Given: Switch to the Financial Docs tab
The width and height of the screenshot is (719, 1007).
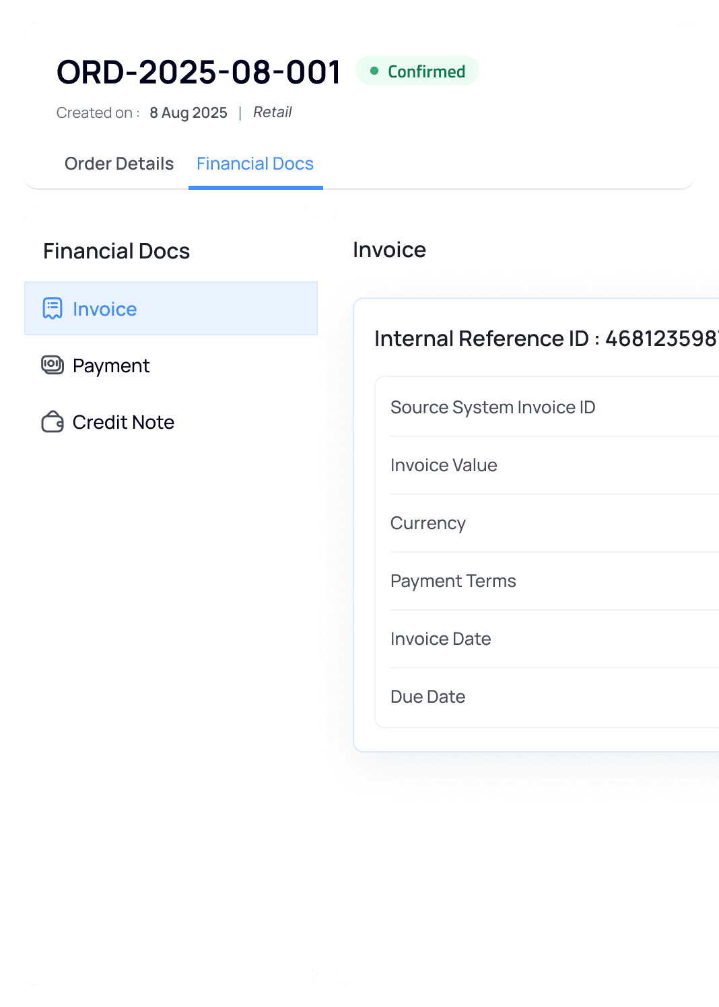Looking at the screenshot, I should click(254, 164).
